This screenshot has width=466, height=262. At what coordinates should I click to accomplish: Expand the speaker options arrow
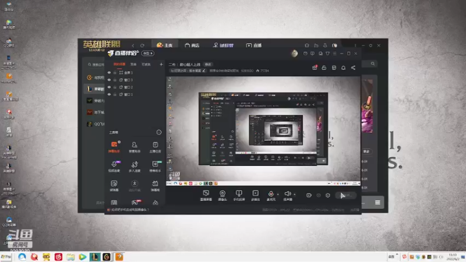coord(295,194)
